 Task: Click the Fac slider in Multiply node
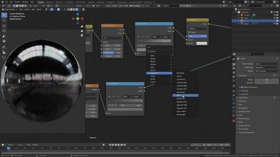pos(197,36)
